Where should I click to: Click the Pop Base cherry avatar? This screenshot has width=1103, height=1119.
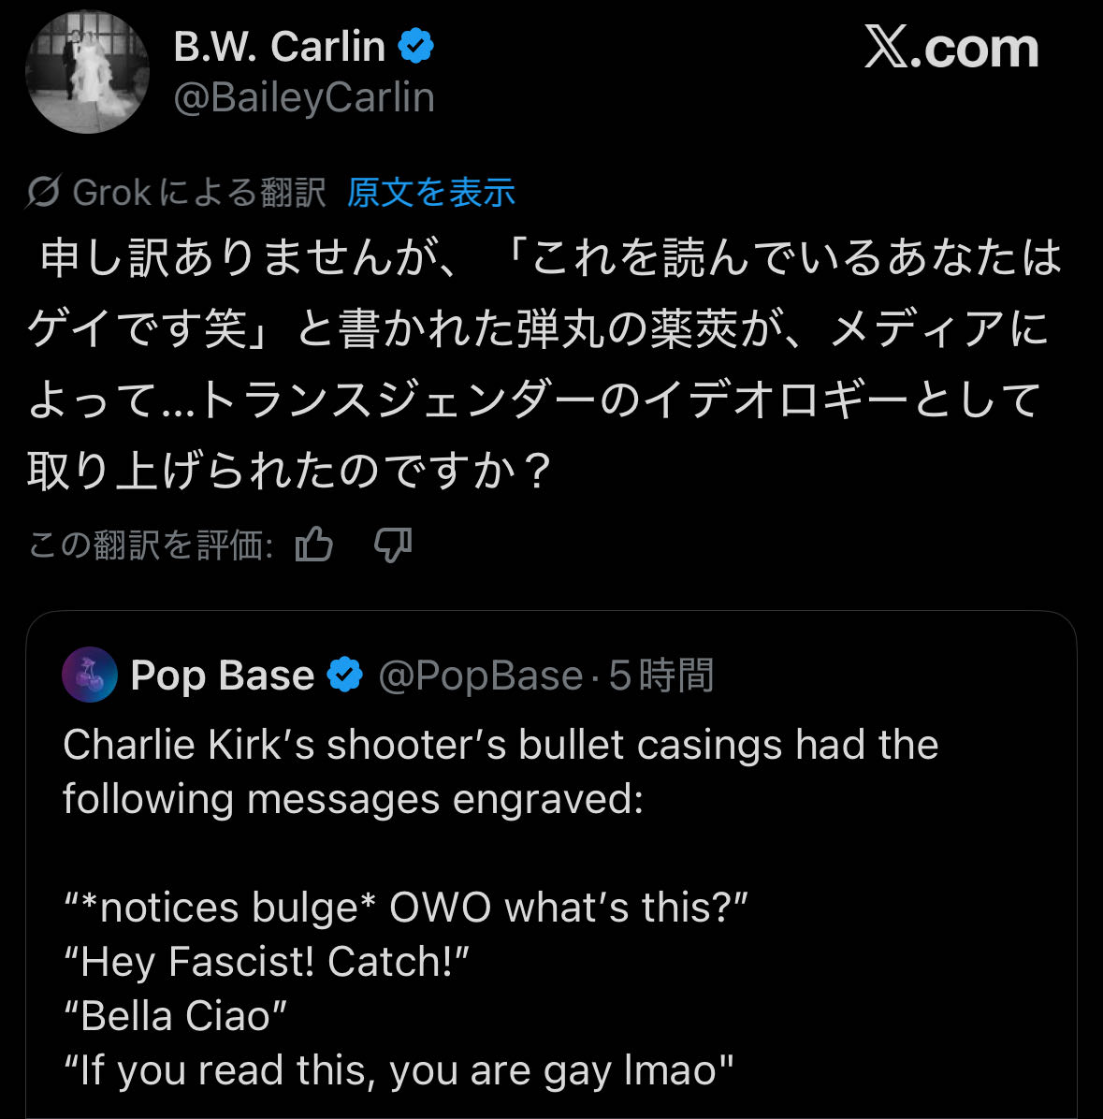point(90,675)
